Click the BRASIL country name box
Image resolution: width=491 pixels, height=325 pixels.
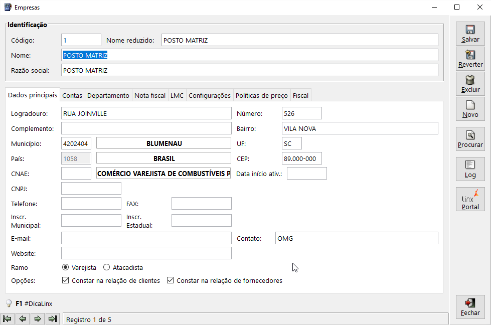164,158
